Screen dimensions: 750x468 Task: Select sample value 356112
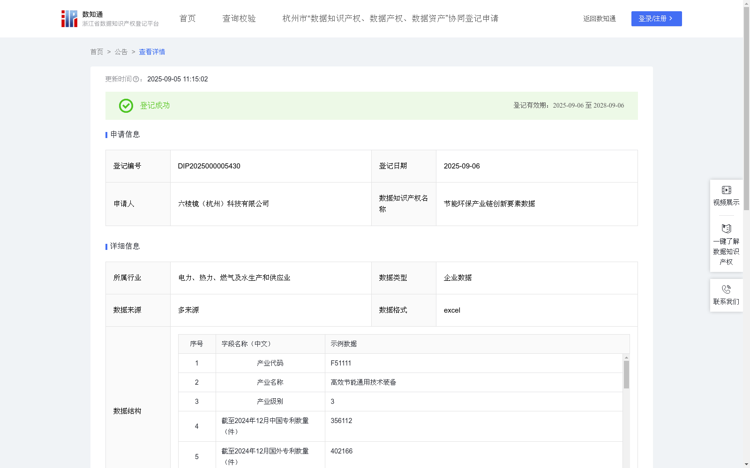pos(341,421)
